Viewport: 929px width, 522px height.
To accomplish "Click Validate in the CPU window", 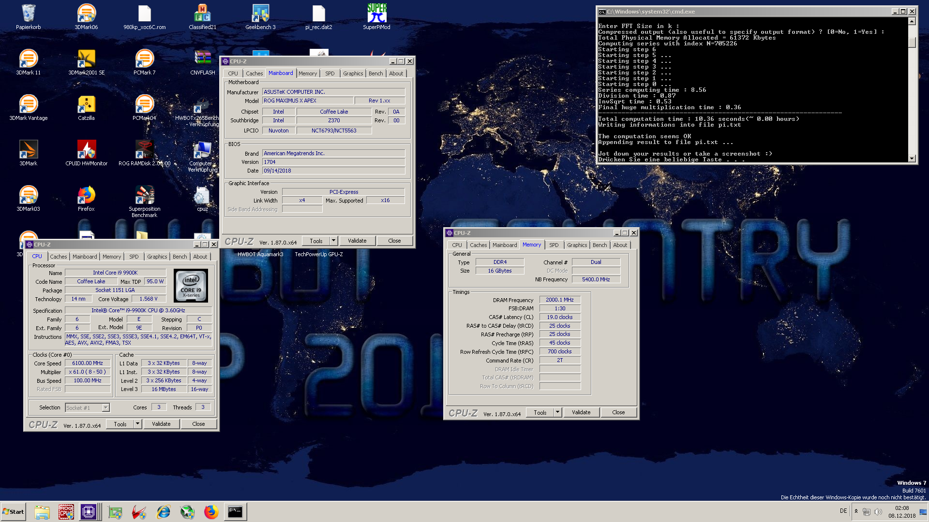I will (x=161, y=424).
